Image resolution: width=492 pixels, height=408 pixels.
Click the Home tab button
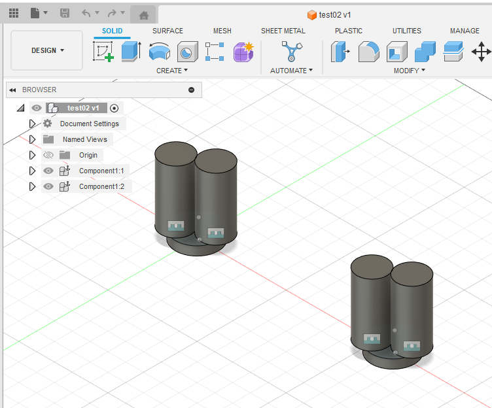click(x=144, y=14)
